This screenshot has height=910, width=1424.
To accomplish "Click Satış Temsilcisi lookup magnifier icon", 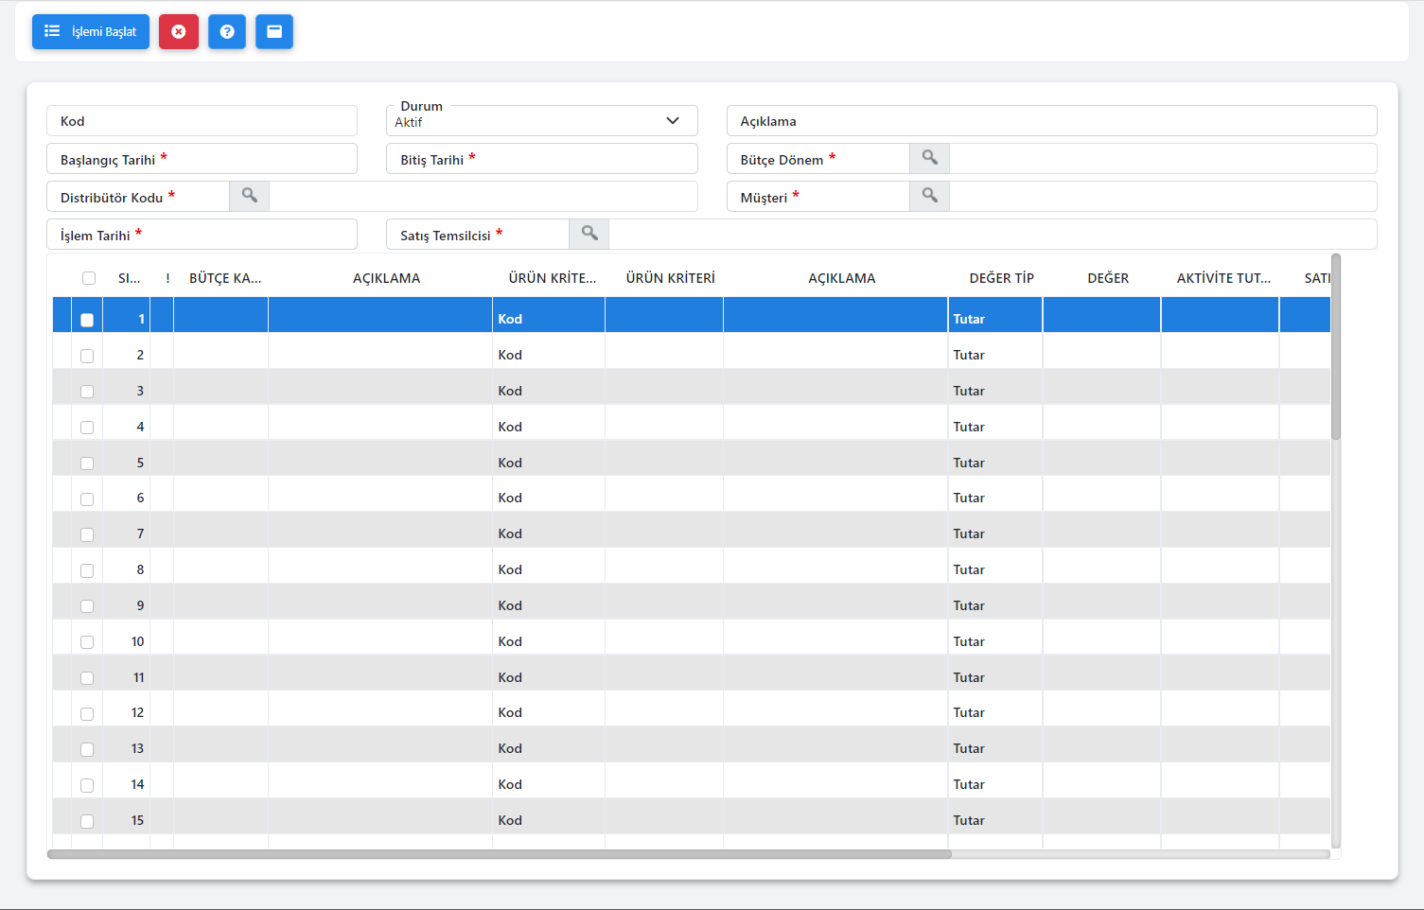I will [x=589, y=234].
